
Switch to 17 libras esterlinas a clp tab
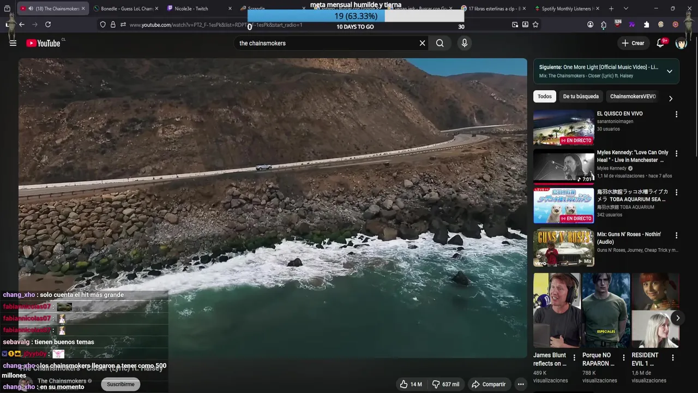coord(493,9)
